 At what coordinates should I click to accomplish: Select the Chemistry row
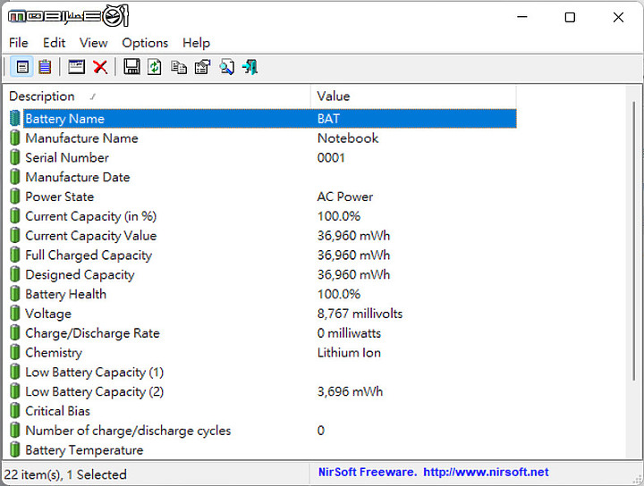[54, 353]
